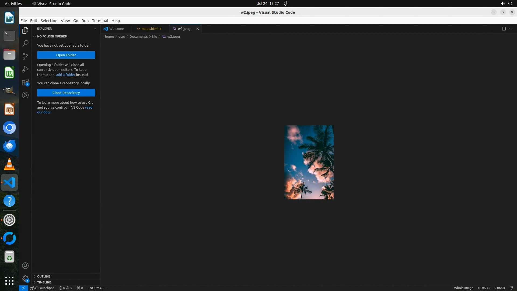Screen dimensions: 517x291
Task: Open the Extensions view icon
Action: click(25, 82)
